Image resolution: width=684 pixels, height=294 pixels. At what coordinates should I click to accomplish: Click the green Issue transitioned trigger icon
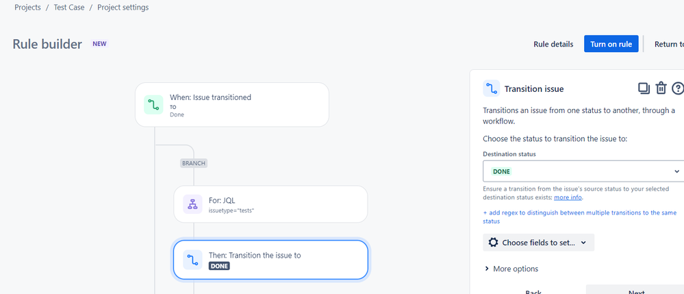pos(153,105)
